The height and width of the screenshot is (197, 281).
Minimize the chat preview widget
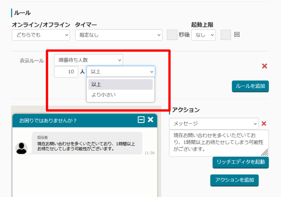(x=141, y=120)
